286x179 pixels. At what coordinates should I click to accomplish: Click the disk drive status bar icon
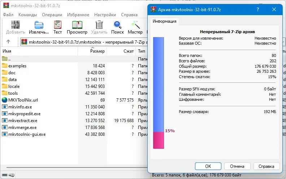point(5,175)
